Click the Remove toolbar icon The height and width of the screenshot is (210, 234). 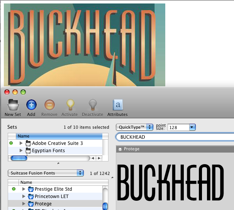pos(49,105)
